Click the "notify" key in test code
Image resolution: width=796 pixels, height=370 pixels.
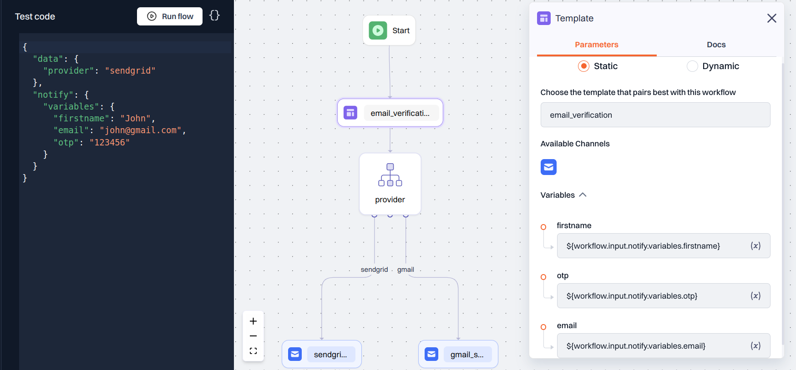(53, 95)
